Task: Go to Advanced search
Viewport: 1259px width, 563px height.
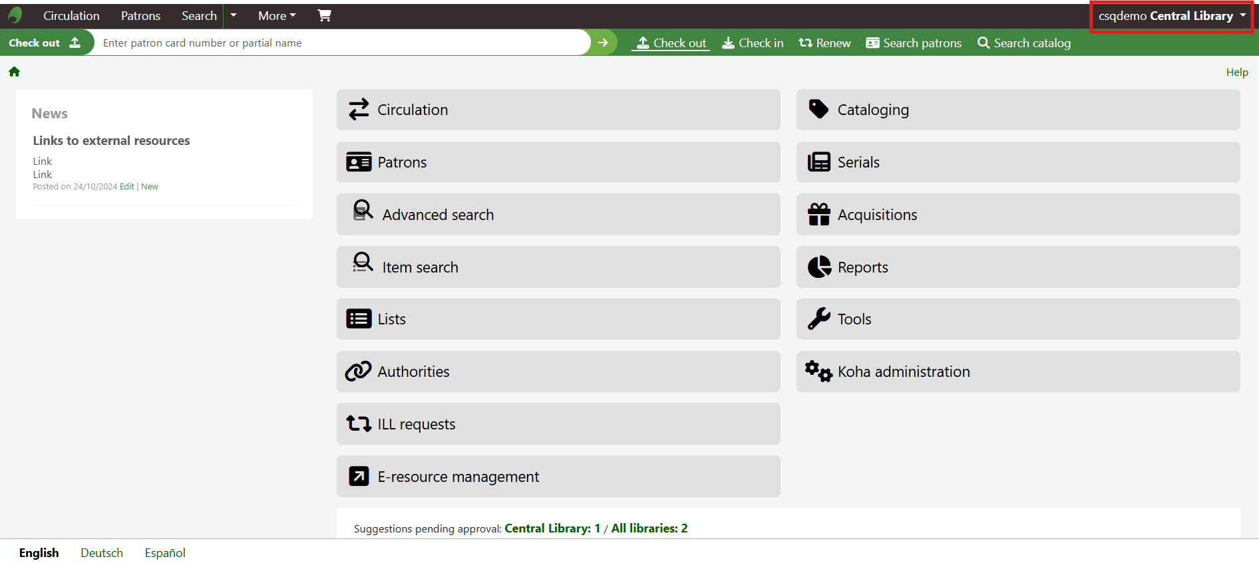Action: click(558, 214)
